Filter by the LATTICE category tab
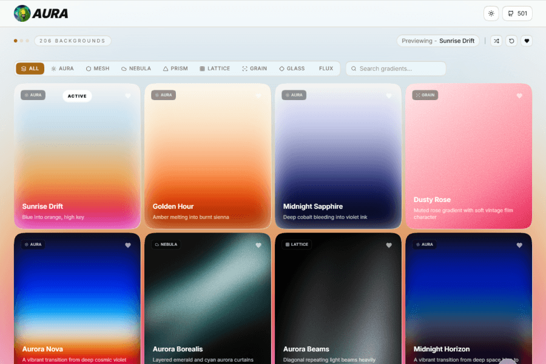546x364 pixels. coord(215,69)
